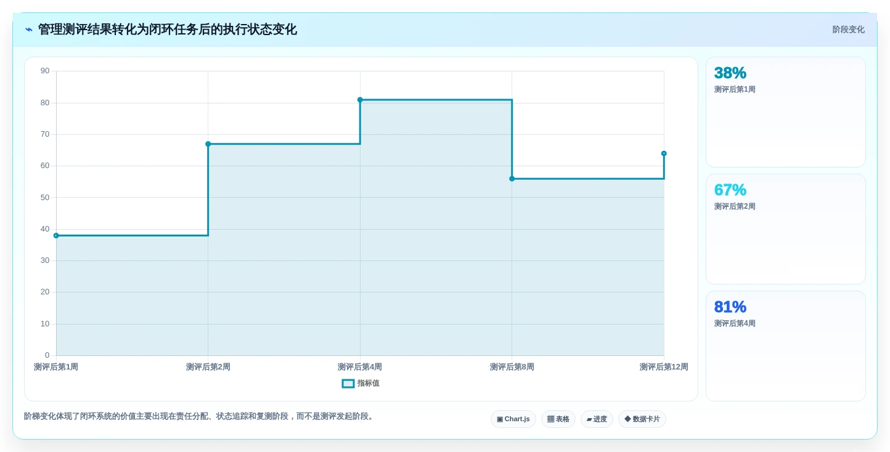
Task: Click the footnote text about 阶梯变化
Action: point(199,416)
